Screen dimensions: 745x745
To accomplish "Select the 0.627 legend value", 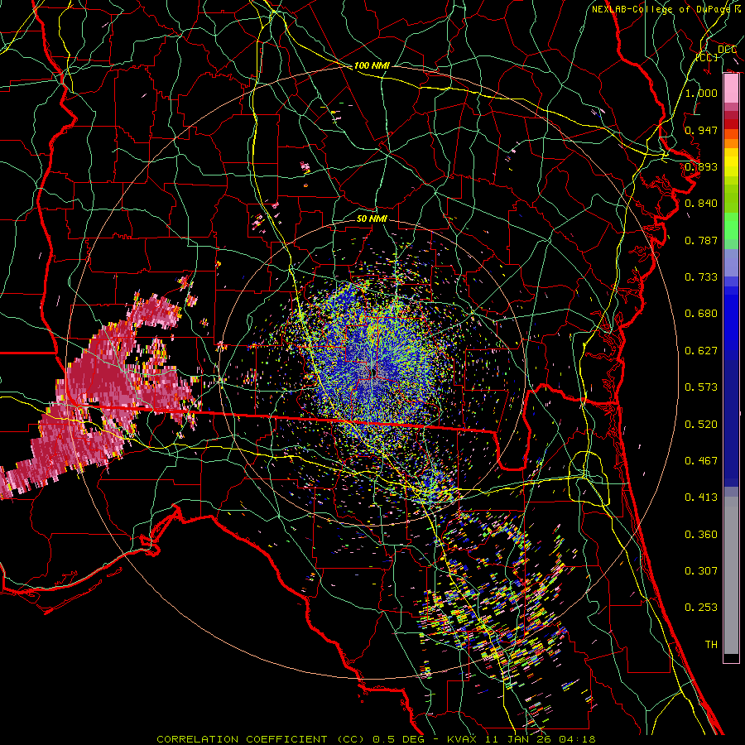I will pyautogui.click(x=701, y=351).
